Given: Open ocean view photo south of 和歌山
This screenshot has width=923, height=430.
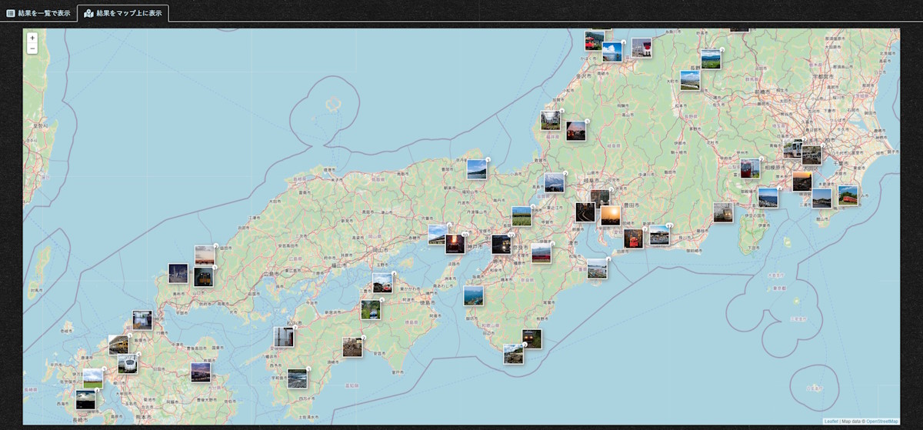Looking at the screenshot, I should coord(474,296).
